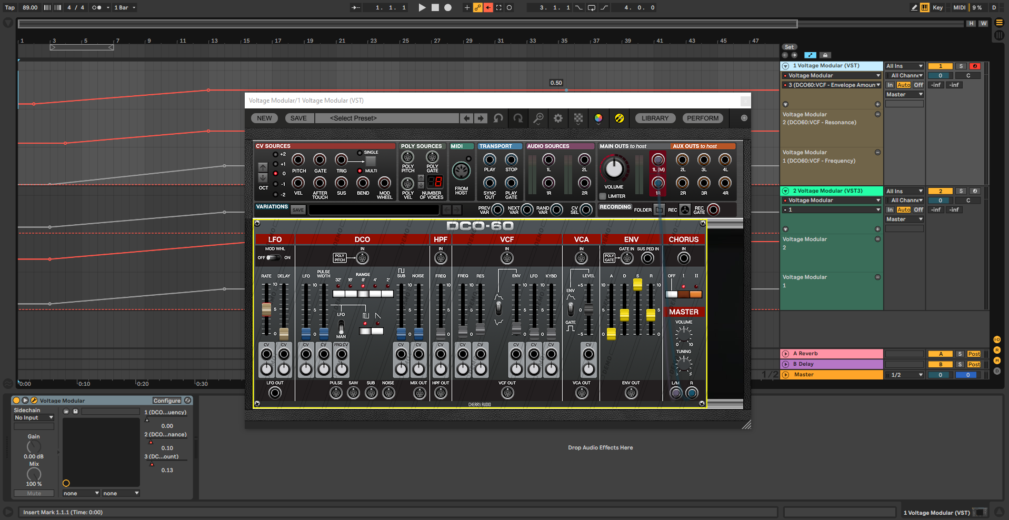
Task: Click the ENV Sustain yellow slider
Action: pyautogui.click(x=637, y=284)
